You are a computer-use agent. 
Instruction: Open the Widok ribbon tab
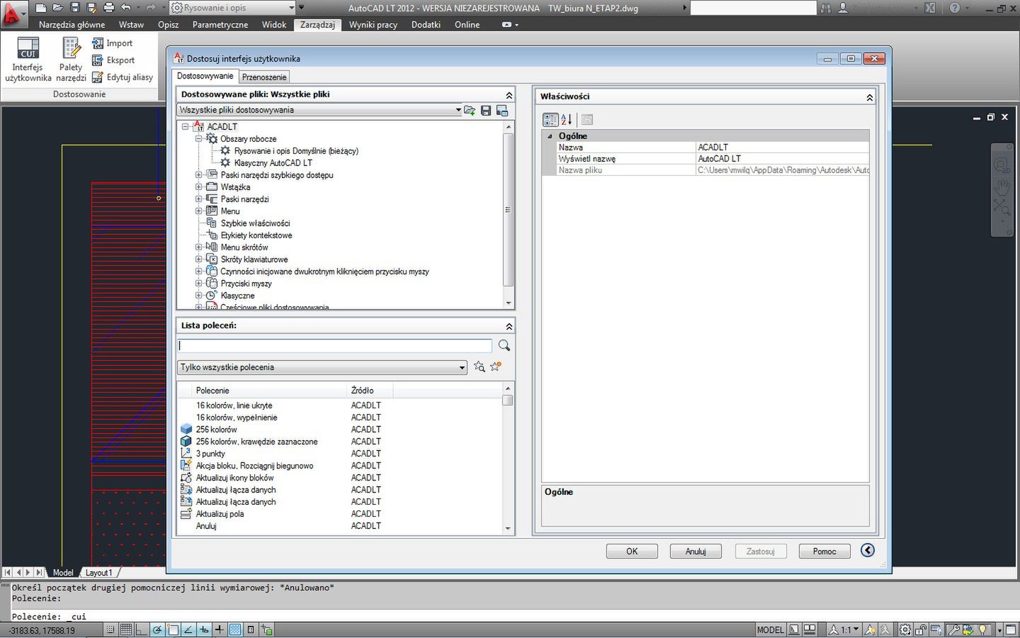(x=274, y=25)
